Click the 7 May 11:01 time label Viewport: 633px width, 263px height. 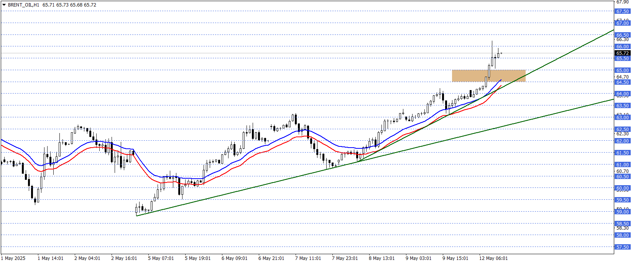pos(308,258)
